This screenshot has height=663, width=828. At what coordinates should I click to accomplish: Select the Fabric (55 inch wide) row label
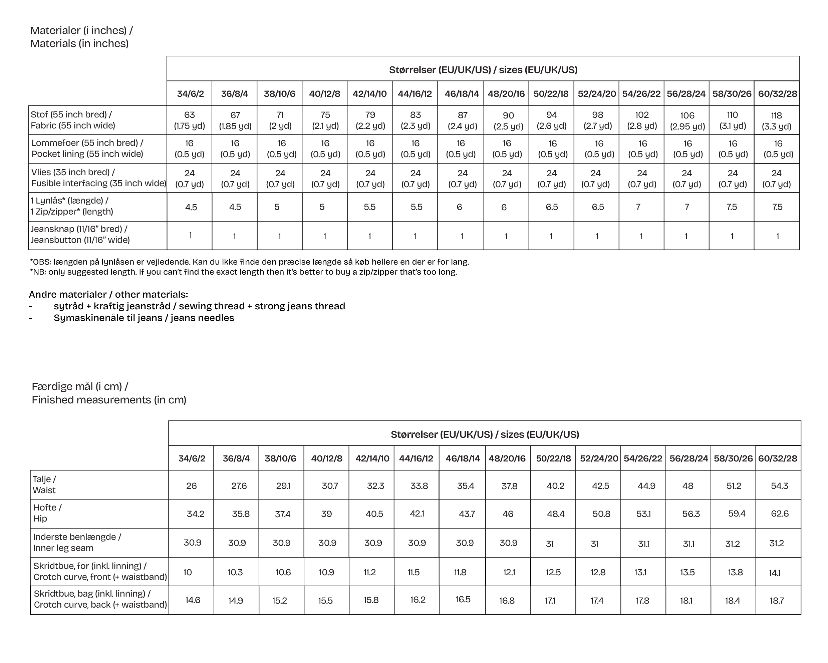point(72,125)
